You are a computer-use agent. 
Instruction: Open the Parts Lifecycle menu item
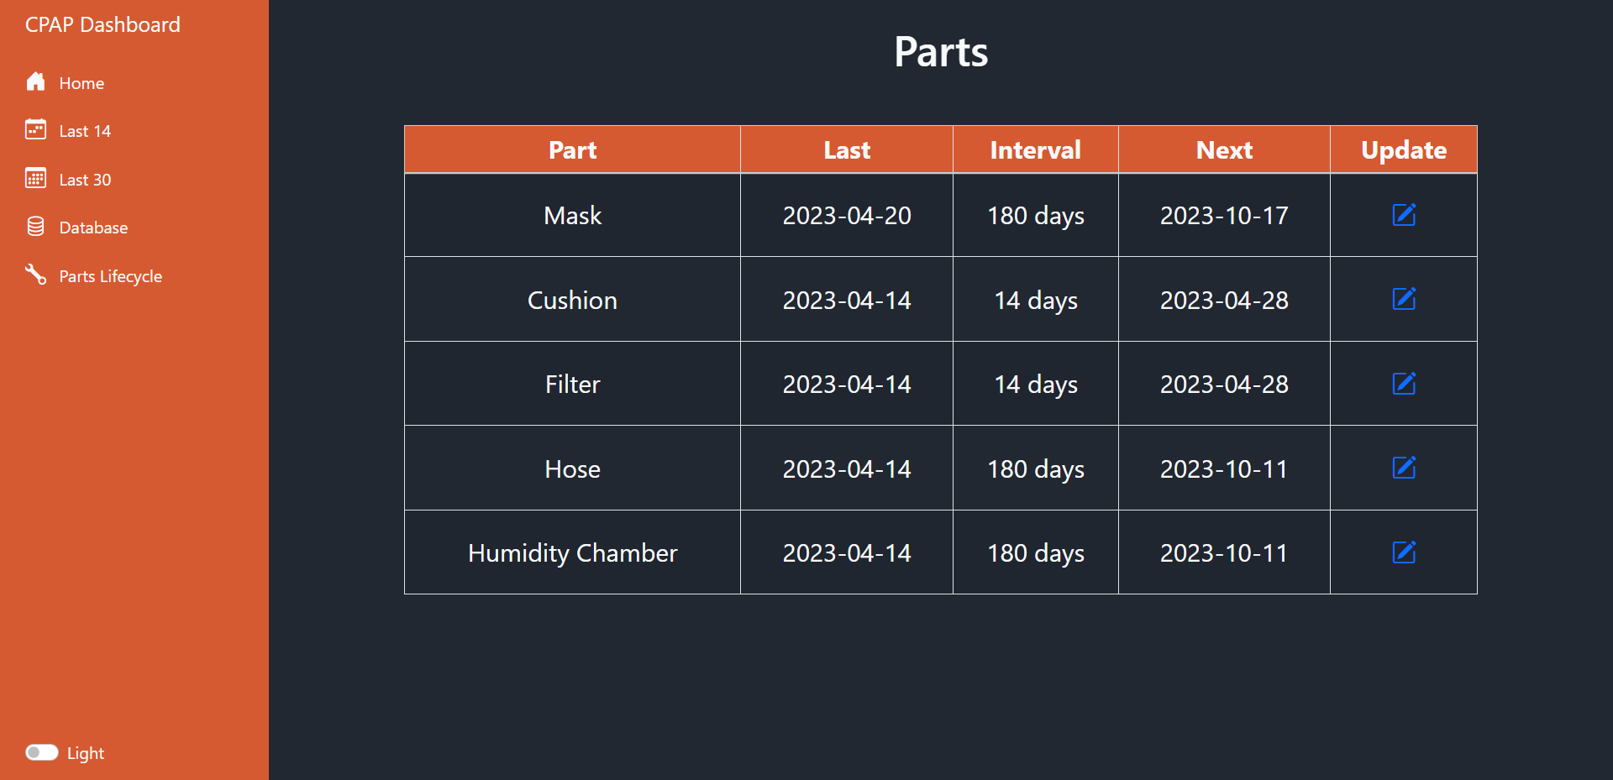click(x=110, y=275)
